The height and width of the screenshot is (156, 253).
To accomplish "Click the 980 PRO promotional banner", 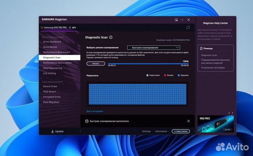I will [215, 124].
